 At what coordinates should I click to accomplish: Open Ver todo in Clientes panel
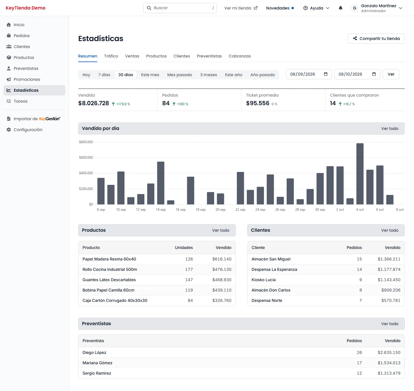(x=390, y=230)
